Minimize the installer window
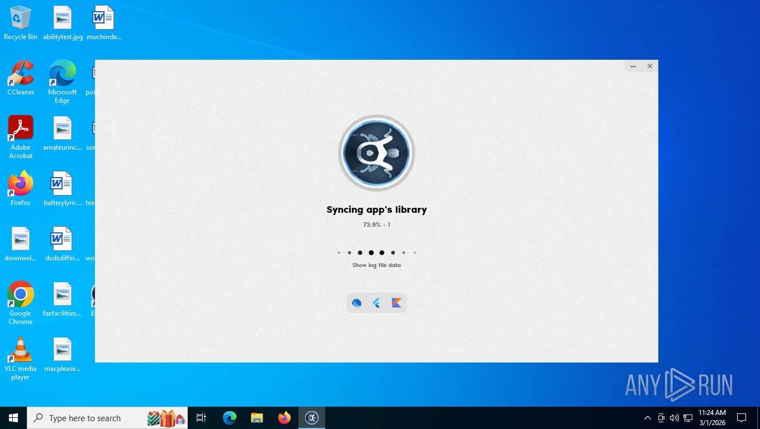The height and width of the screenshot is (429, 760). [633, 66]
